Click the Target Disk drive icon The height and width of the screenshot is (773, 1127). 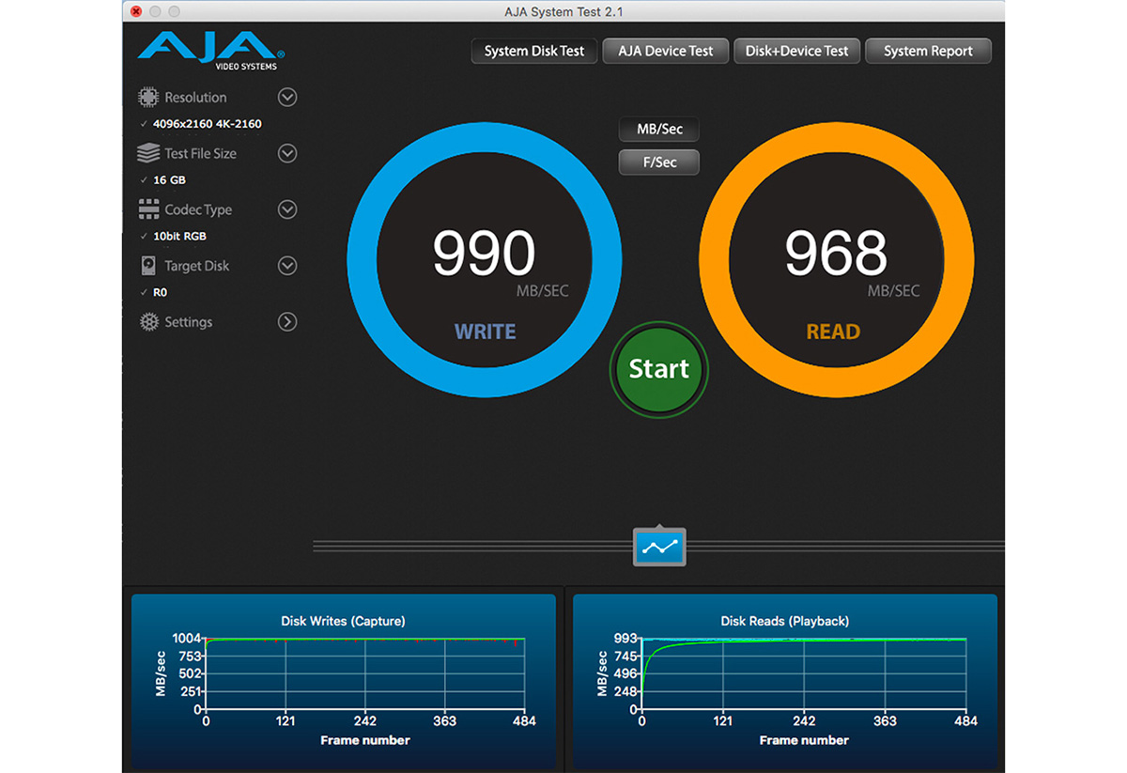148,266
